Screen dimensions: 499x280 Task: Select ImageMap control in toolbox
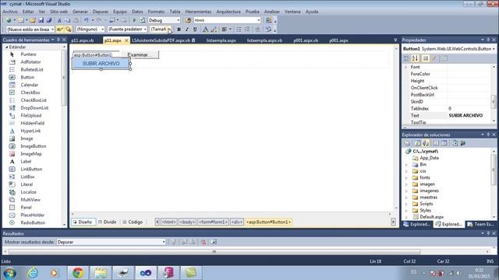(31, 154)
